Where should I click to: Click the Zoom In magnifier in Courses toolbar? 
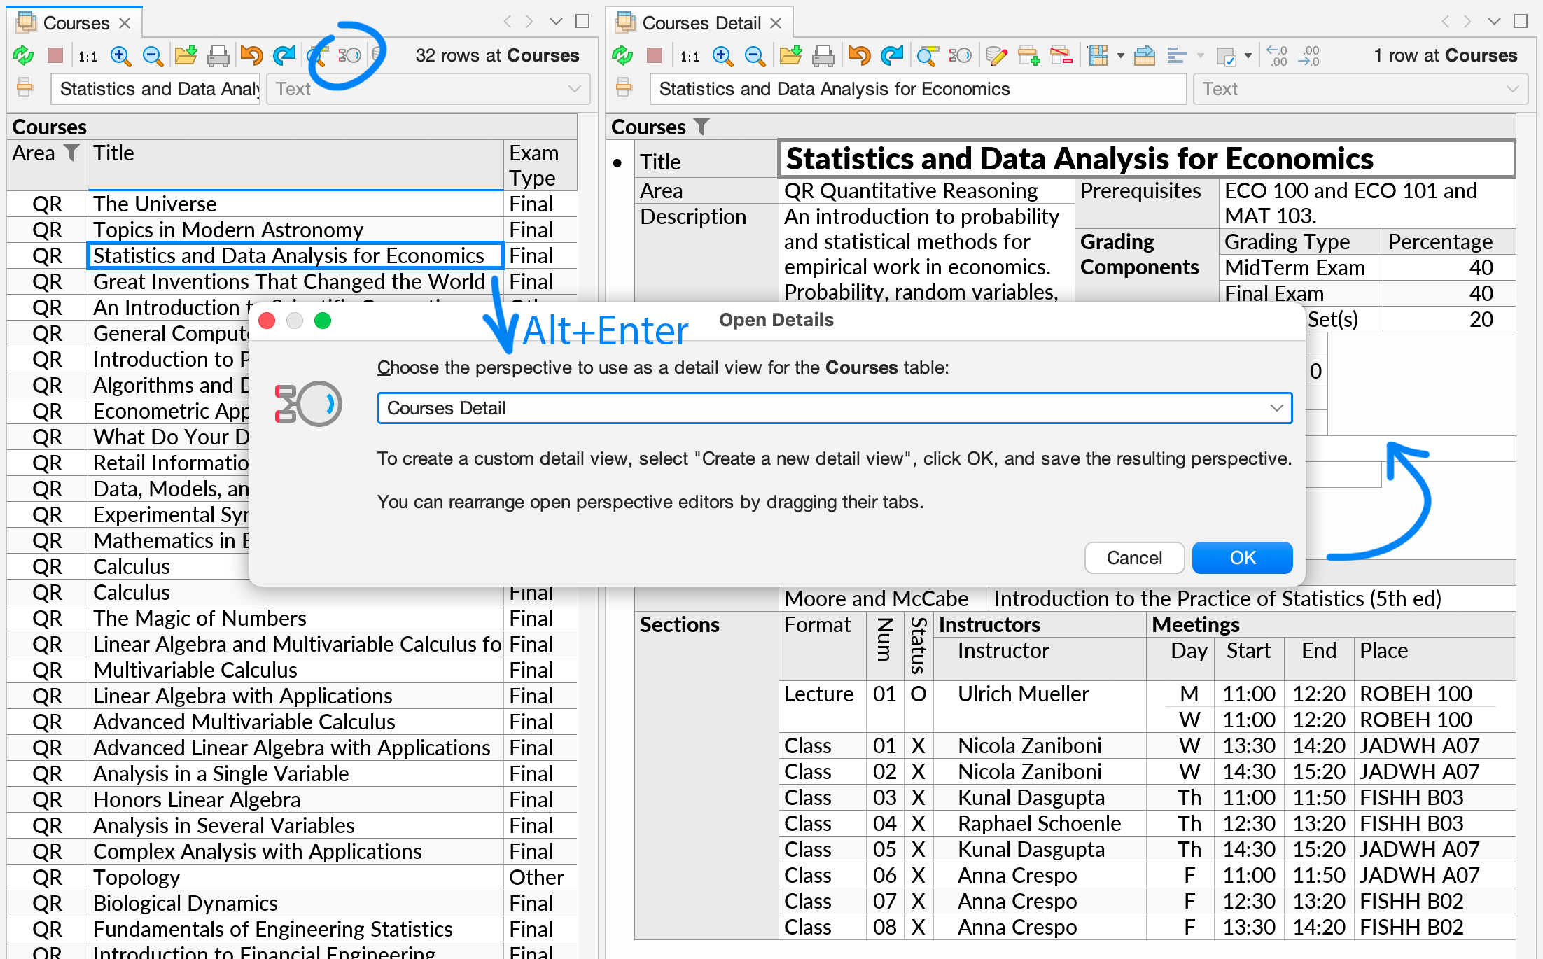(120, 55)
